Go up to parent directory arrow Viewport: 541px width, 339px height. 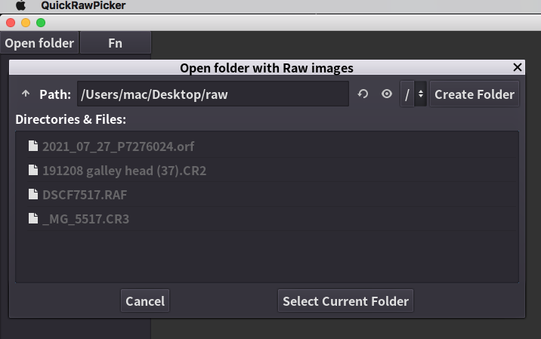tap(26, 94)
